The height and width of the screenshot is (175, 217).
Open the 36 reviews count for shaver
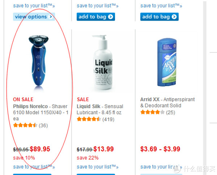click(43, 125)
